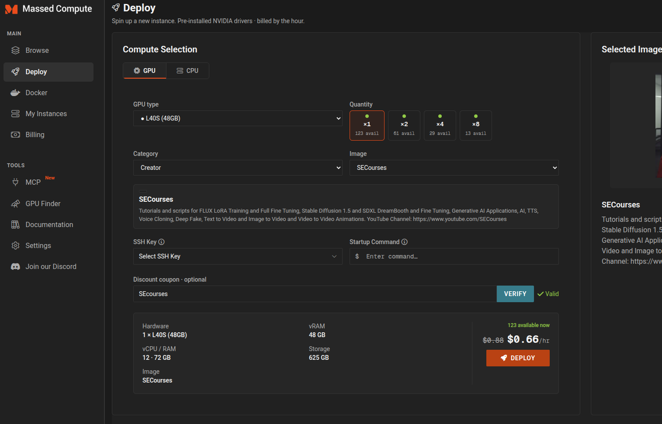Click the Settings gear icon
The height and width of the screenshot is (424, 662).
point(15,245)
